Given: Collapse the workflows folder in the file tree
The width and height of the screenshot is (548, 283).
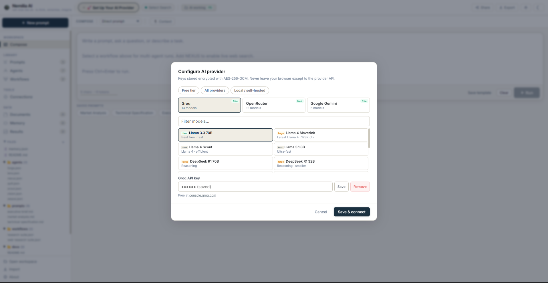Looking at the screenshot, I should [x=5, y=229].
